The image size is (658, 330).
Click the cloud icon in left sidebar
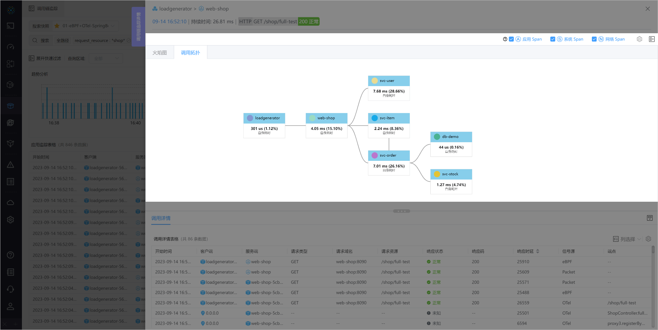pos(11,202)
